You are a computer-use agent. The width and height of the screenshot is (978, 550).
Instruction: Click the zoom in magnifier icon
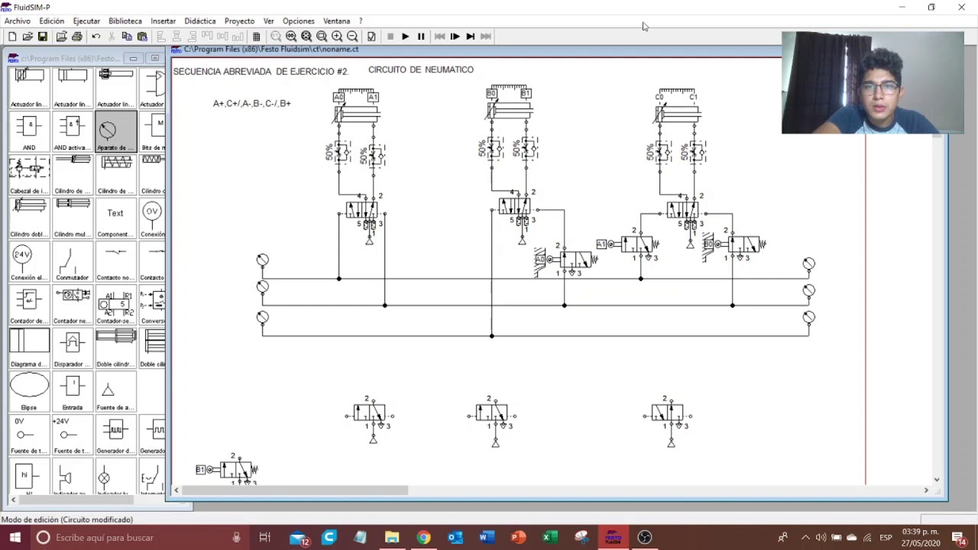coord(337,36)
